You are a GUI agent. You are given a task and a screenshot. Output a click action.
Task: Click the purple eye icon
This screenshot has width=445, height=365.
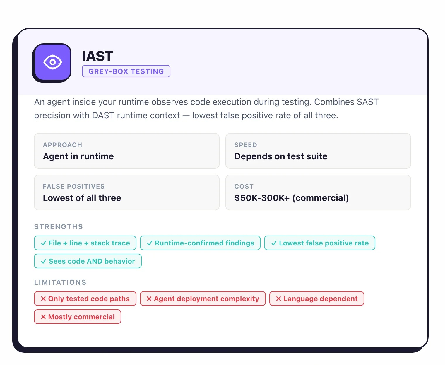[x=52, y=62]
